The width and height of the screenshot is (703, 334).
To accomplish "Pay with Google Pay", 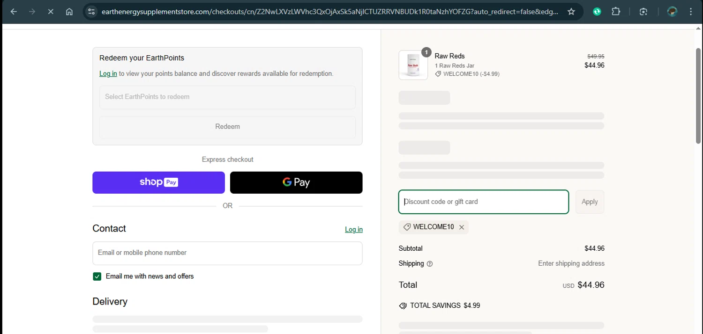I will click(296, 182).
